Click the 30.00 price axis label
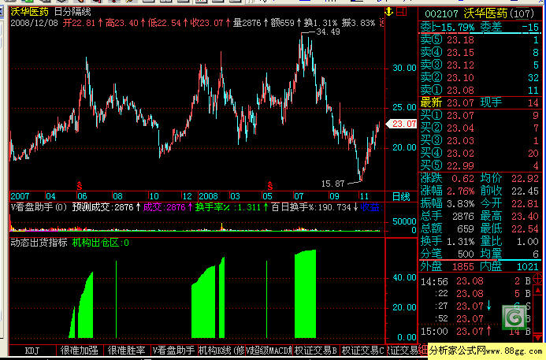The image size is (546, 360). coord(405,68)
